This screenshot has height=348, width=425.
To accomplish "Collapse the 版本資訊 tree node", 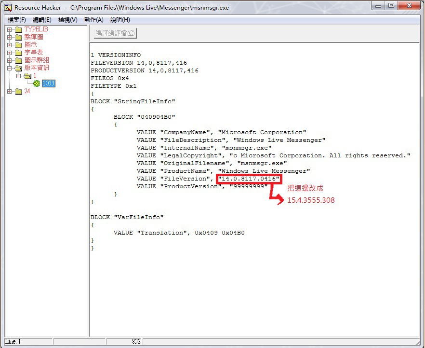I will [10, 68].
